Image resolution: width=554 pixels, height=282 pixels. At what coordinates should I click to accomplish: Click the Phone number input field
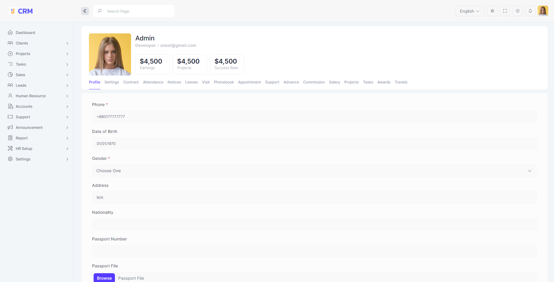click(x=314, y=117)
